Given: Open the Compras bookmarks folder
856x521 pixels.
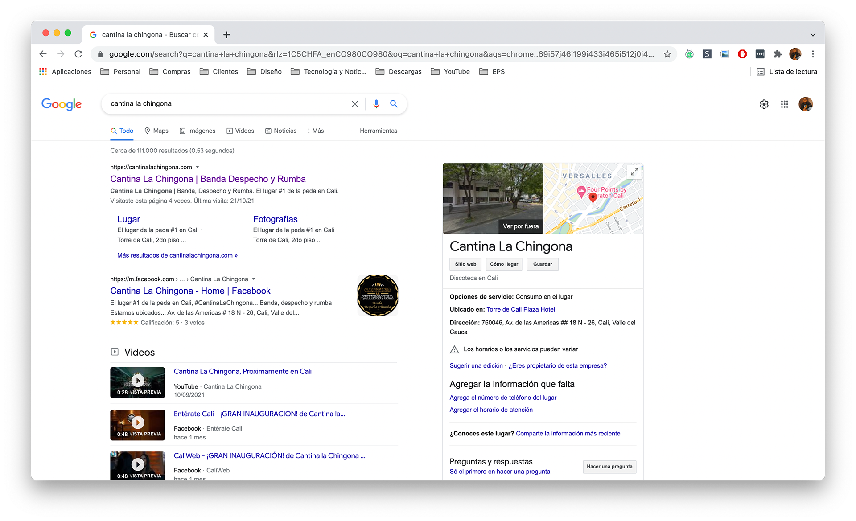Looking at the screenshot, I should click(x=170, y=71).
